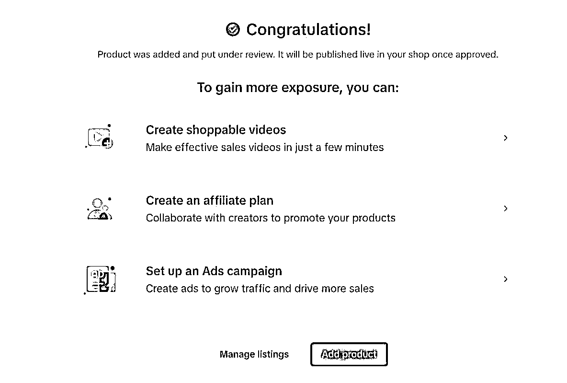
Task: Select the Set up an Ads campaign title
Action: [x=214, y=271]
